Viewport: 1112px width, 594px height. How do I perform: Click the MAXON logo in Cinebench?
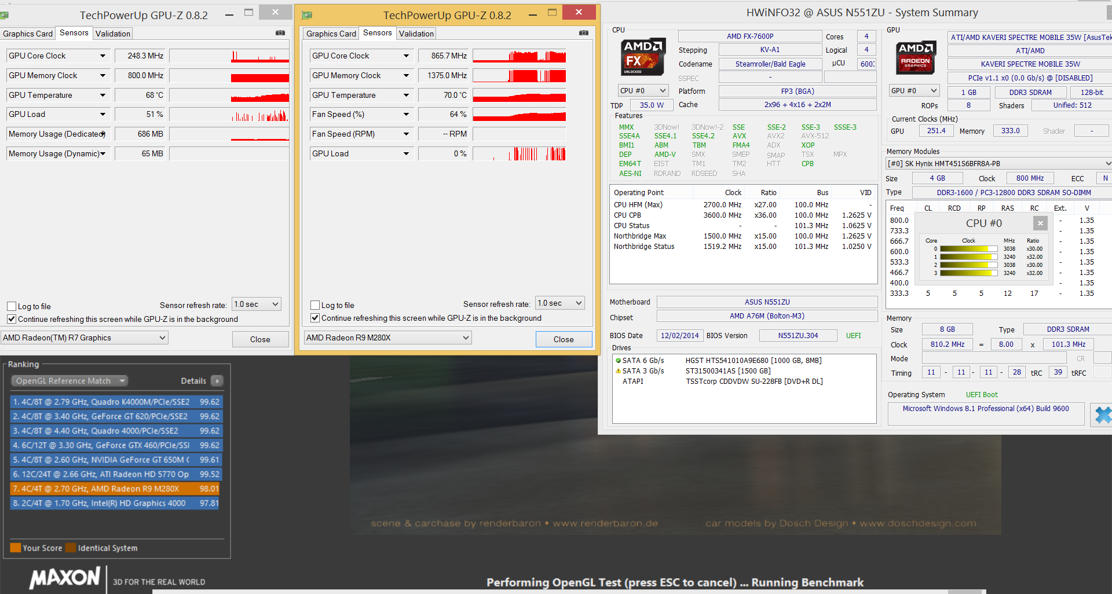point(65,577)
